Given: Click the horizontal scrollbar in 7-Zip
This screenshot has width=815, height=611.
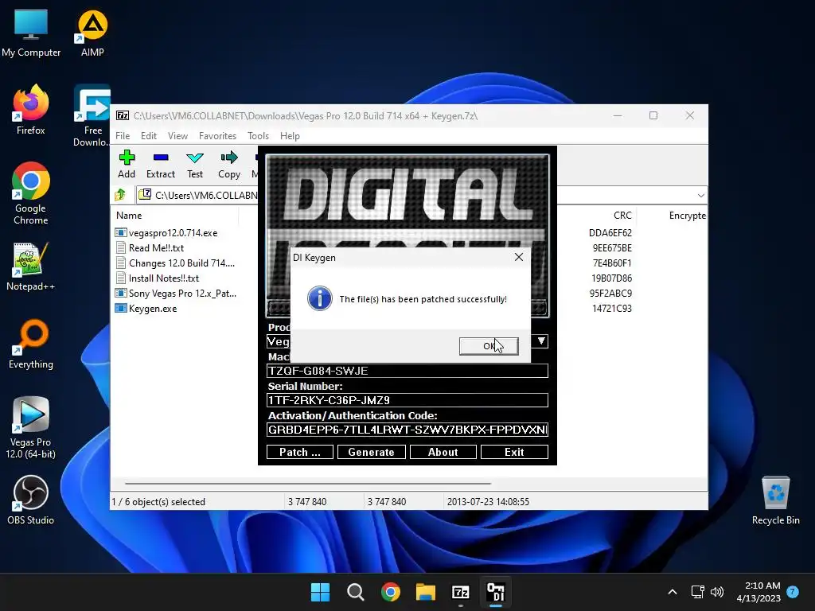Looking at the screenshot, I should [x=308, y=483].
